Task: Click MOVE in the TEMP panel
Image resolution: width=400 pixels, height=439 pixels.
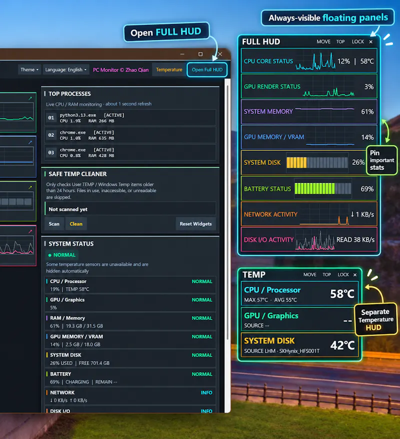Action: click(309, 275)
